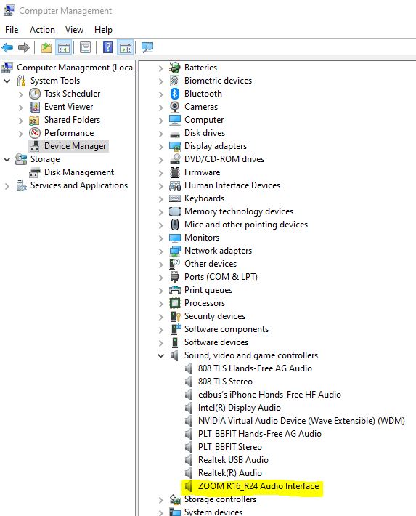Screen dimensions: 416x516
Task: Click Scan for hardware changes monitor icon
Action: [147, 48]
